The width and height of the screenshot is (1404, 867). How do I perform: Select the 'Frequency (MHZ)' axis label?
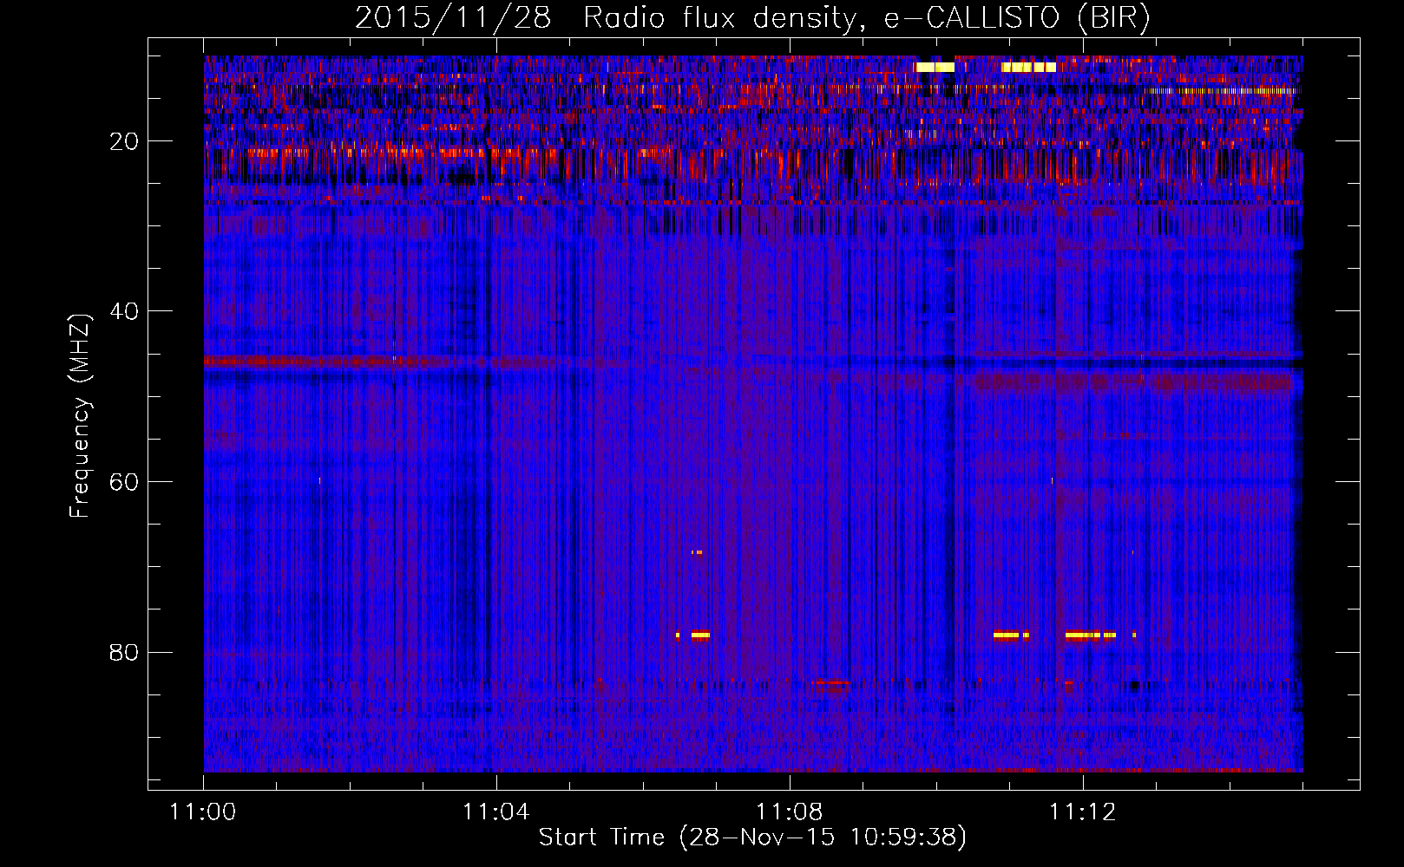point(80,416)
